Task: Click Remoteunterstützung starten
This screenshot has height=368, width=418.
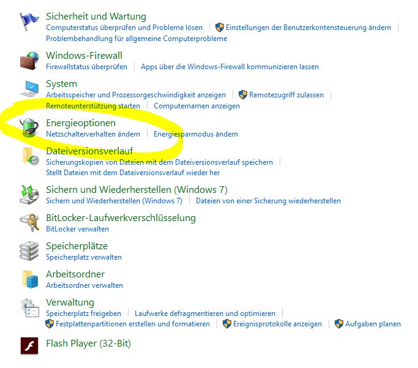Action: (x=93, y=106)
